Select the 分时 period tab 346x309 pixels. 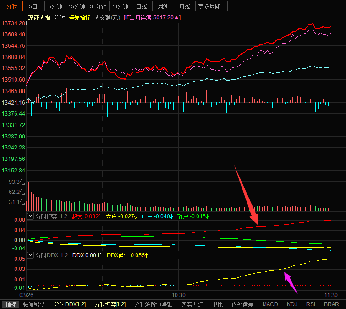[x=12, y=6]
